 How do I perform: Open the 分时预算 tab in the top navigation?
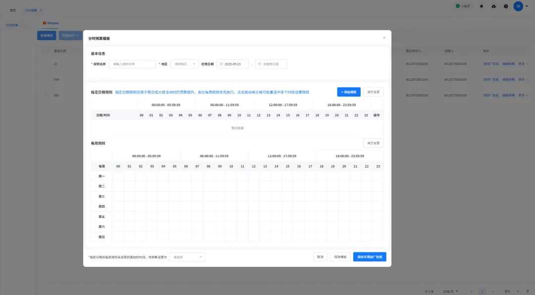tap(31, 10)
